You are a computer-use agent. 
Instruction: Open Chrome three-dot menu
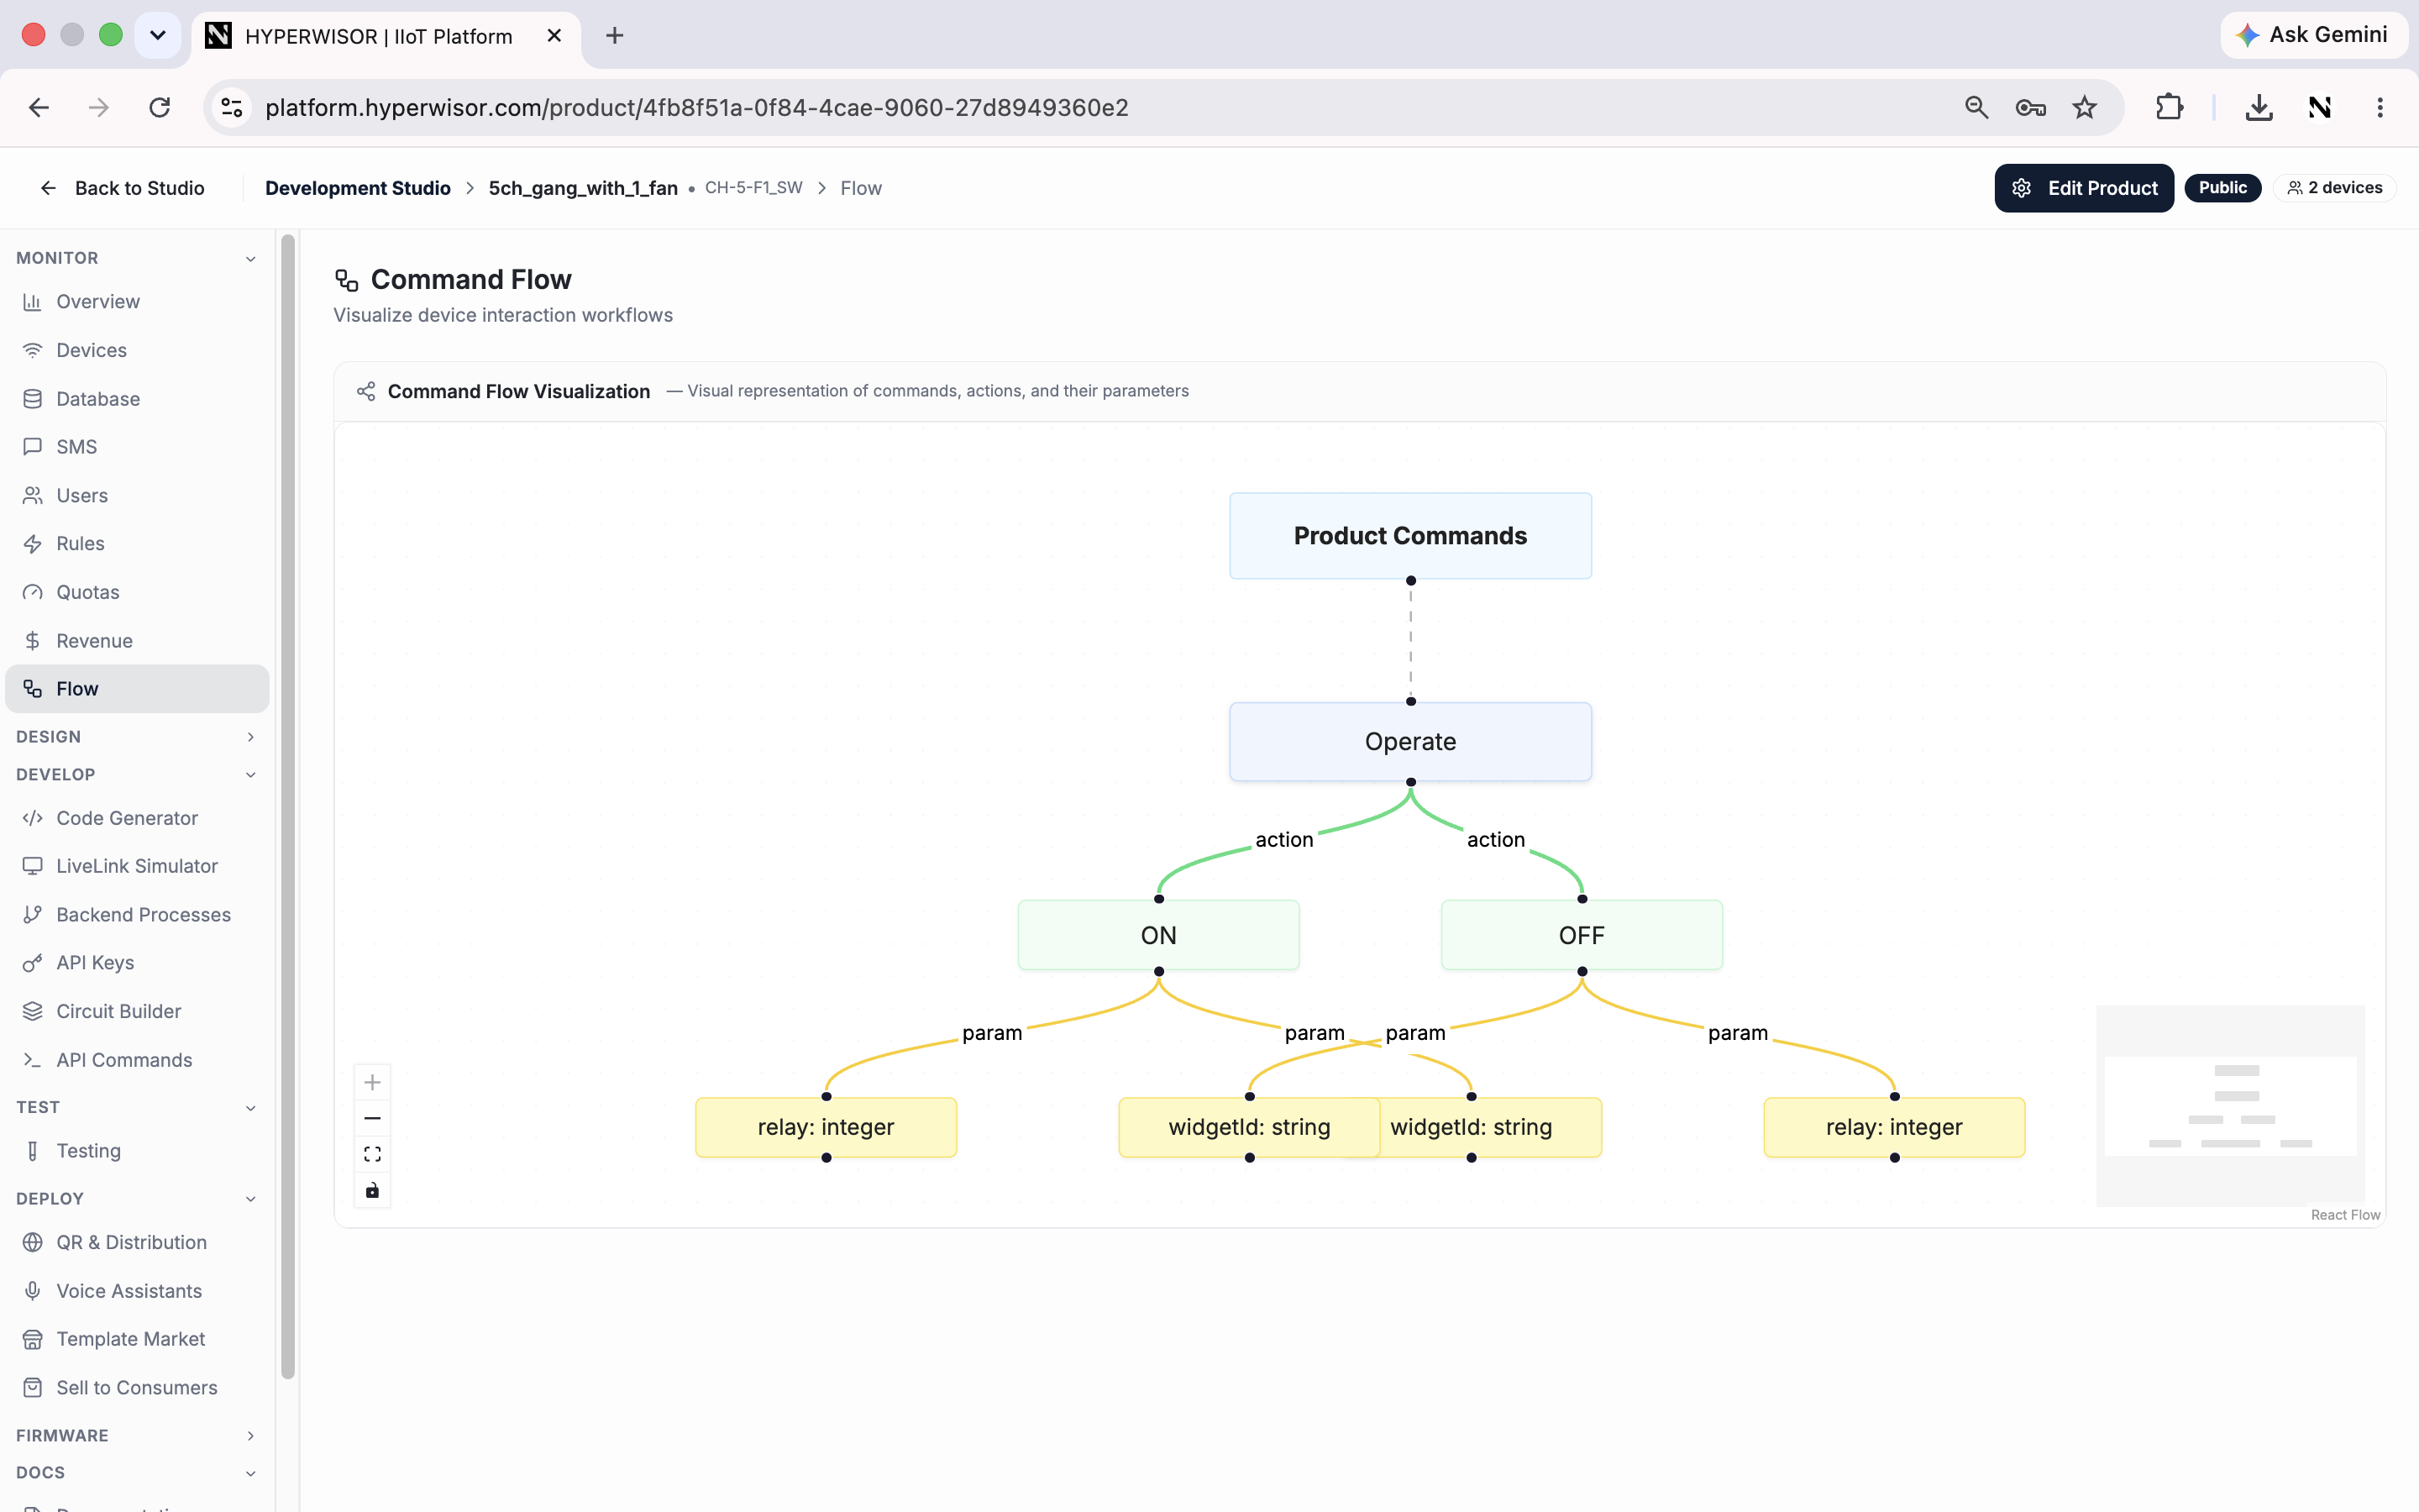(x=2380, y=107)
